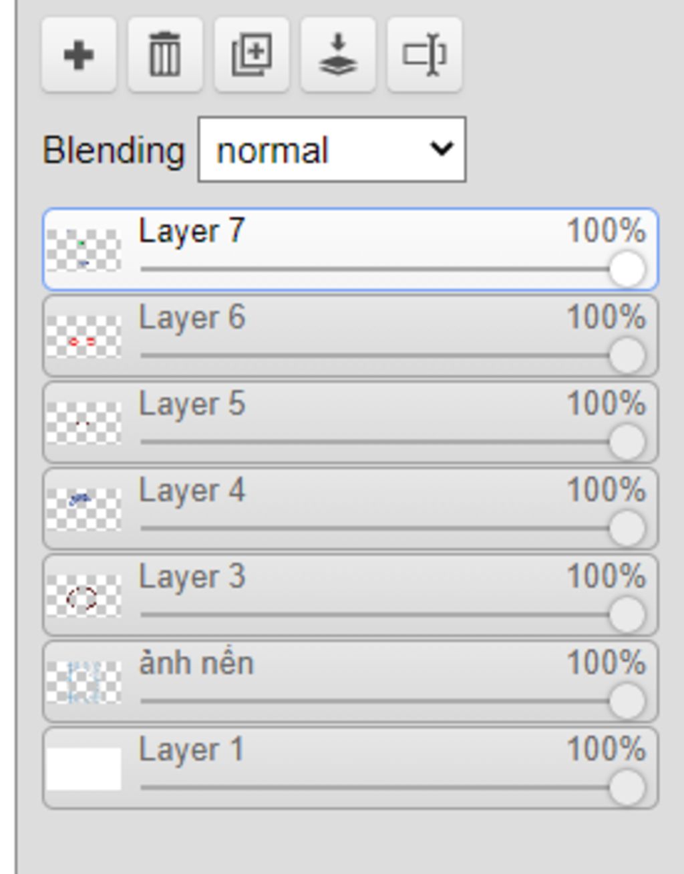Click the rename layer icon
The height and width of the screenshot is (874, 684).
[x=424, y=55]
